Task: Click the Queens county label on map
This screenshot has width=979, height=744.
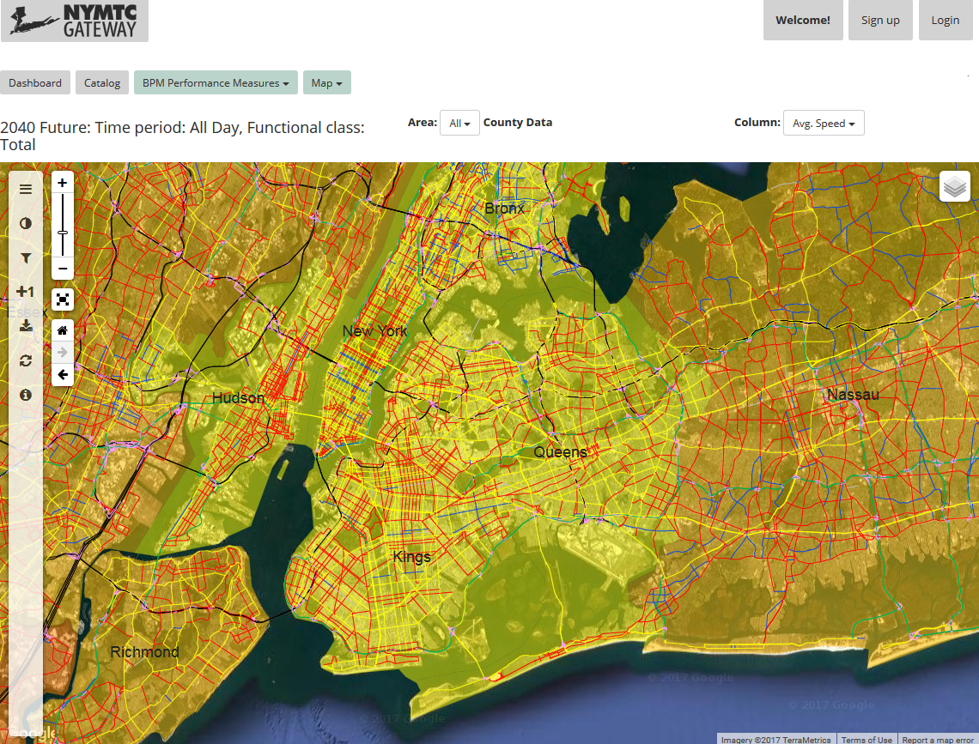Action: click(x=561, y=452)
